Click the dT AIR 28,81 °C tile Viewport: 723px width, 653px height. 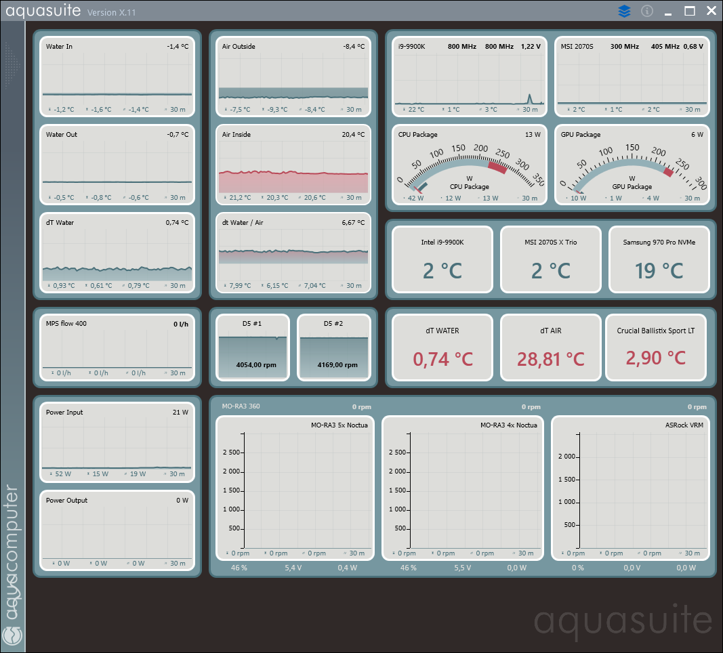click(x=550, y=347)
